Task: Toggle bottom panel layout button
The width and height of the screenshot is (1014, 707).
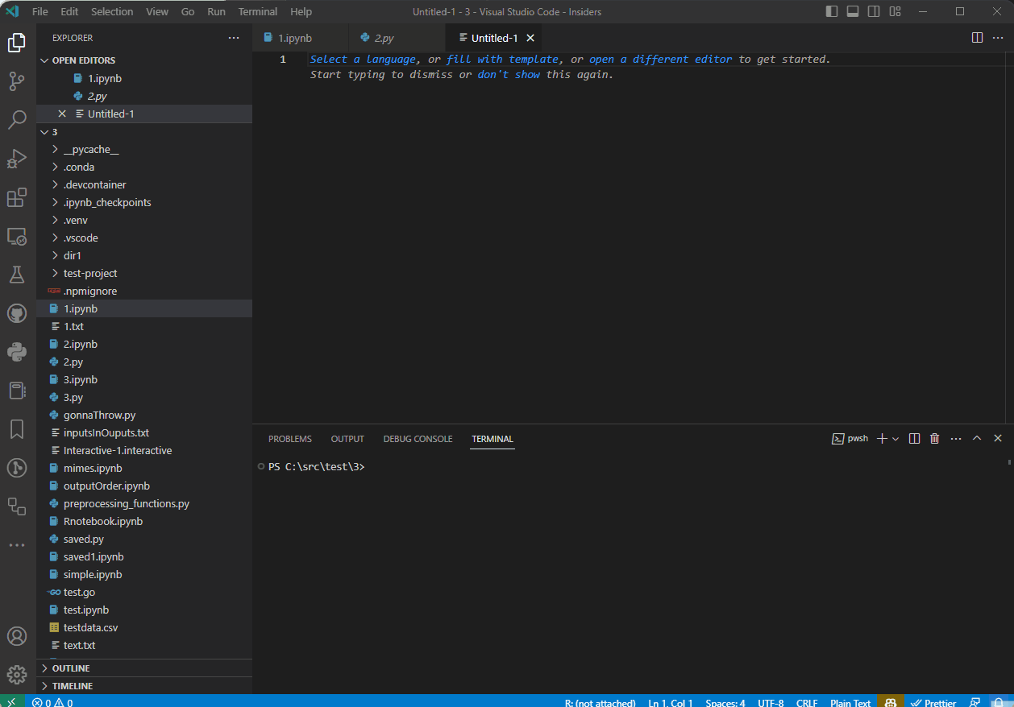Action: (853, 11)
